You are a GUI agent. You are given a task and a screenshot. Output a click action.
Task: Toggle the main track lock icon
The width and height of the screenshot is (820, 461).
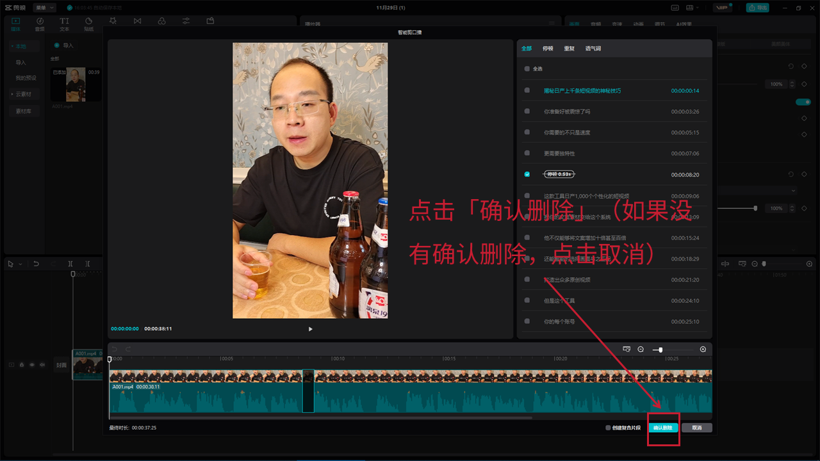[21, 365]
